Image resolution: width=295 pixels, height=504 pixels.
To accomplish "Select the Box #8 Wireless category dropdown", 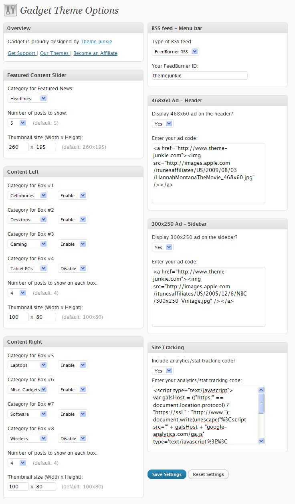I will pyautogui.click(x=28, y=439).
